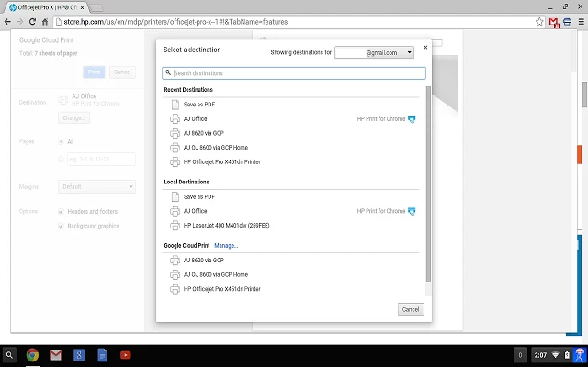The image size is (588, 367).
Task: Open the Manage... link for Google Cloud Print
Action: click(x=226, y=246)
